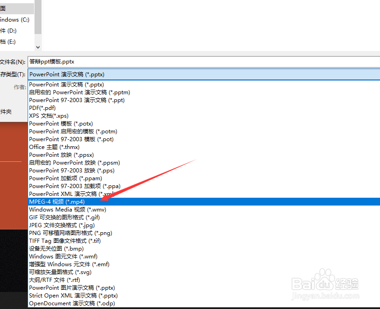380x309 pixels.
Task: Select Windows 图元文件 (*.wmf)
Action: pyautogui.click(x=204, y=257)
